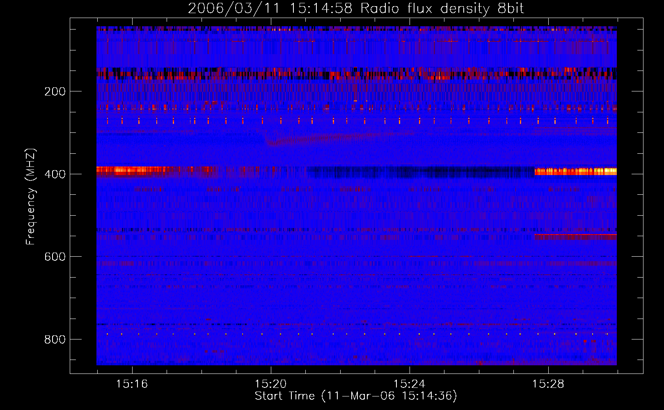Image resolution: width=664 pixels, height=410 pixels.
Task: Click the 'Start Time (11-Mar-06 15:14:36)' label
Action: tap(356, 396)
